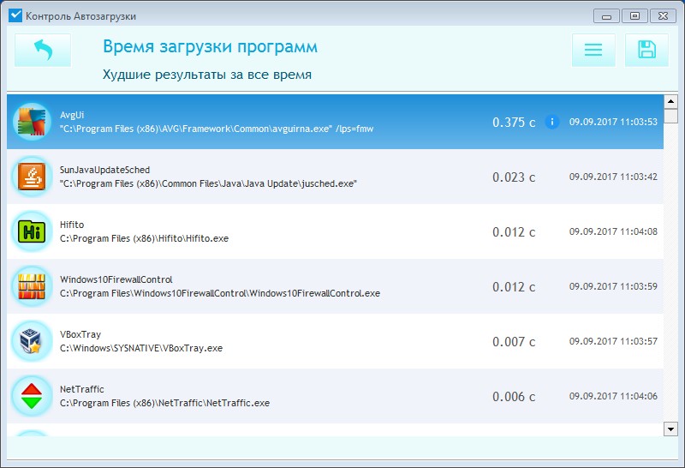
Task: Click the blue info icon on the AvgUi row
Action: (552, 122)
